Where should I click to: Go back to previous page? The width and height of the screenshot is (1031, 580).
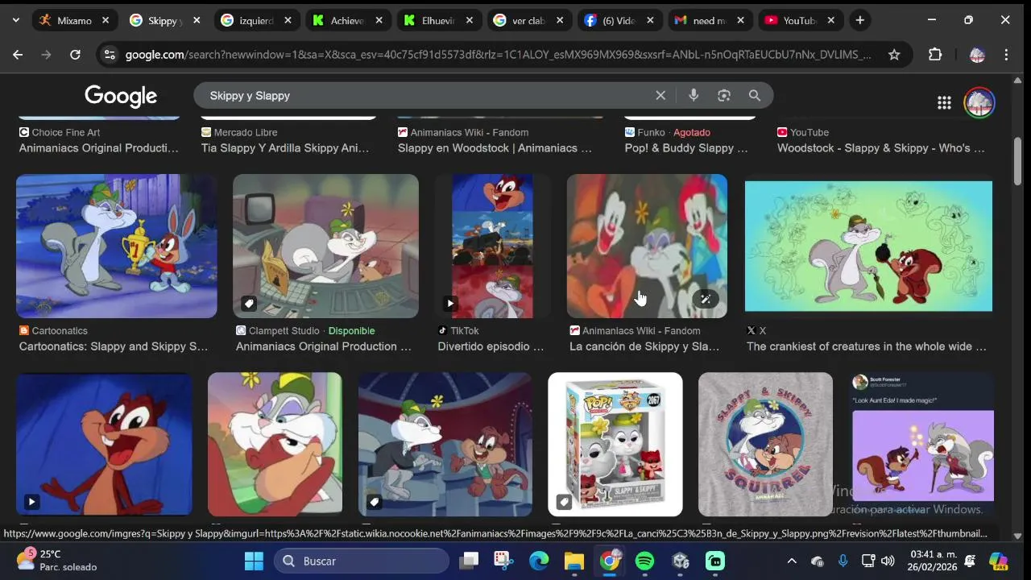click(18, 55)
